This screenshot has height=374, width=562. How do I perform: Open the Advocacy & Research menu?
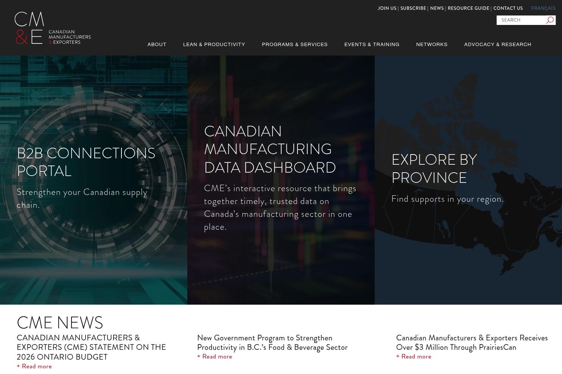pos(498,45)
